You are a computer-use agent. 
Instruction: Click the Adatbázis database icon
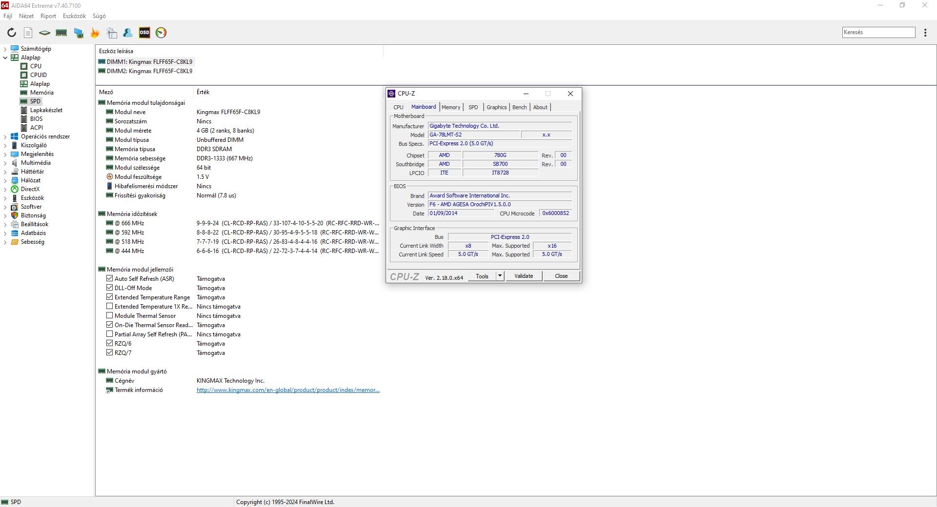point(15,233)
